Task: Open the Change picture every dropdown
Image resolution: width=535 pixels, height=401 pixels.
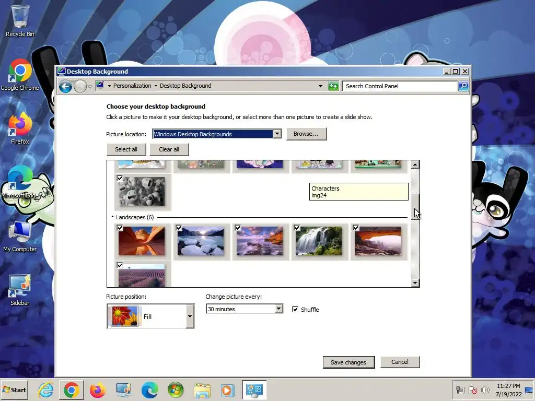Action: pyautogui.click(x=279, y=309)
